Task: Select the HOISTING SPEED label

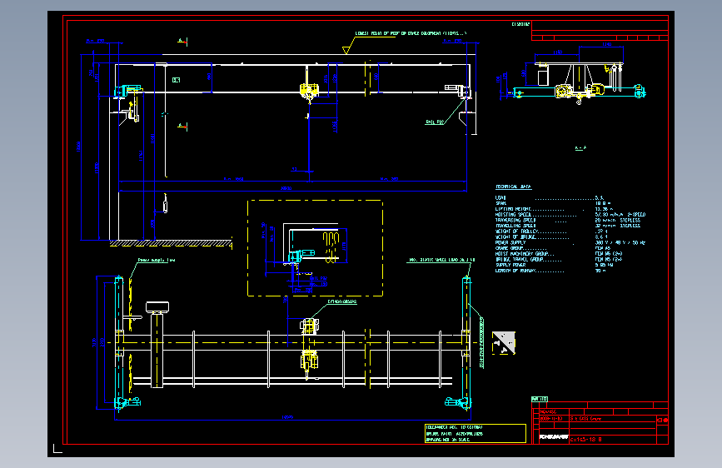Action: 513,215
